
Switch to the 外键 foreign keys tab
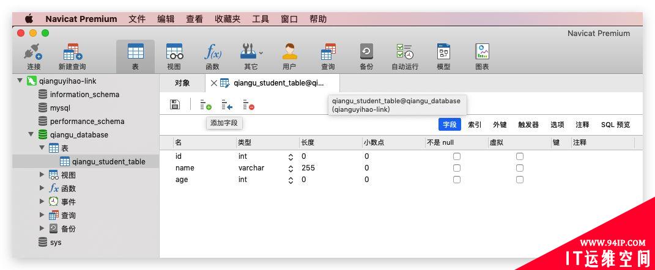500,125
